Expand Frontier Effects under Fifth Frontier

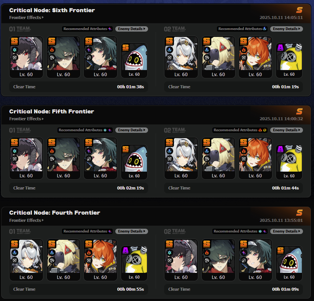(x=26, y=119)
